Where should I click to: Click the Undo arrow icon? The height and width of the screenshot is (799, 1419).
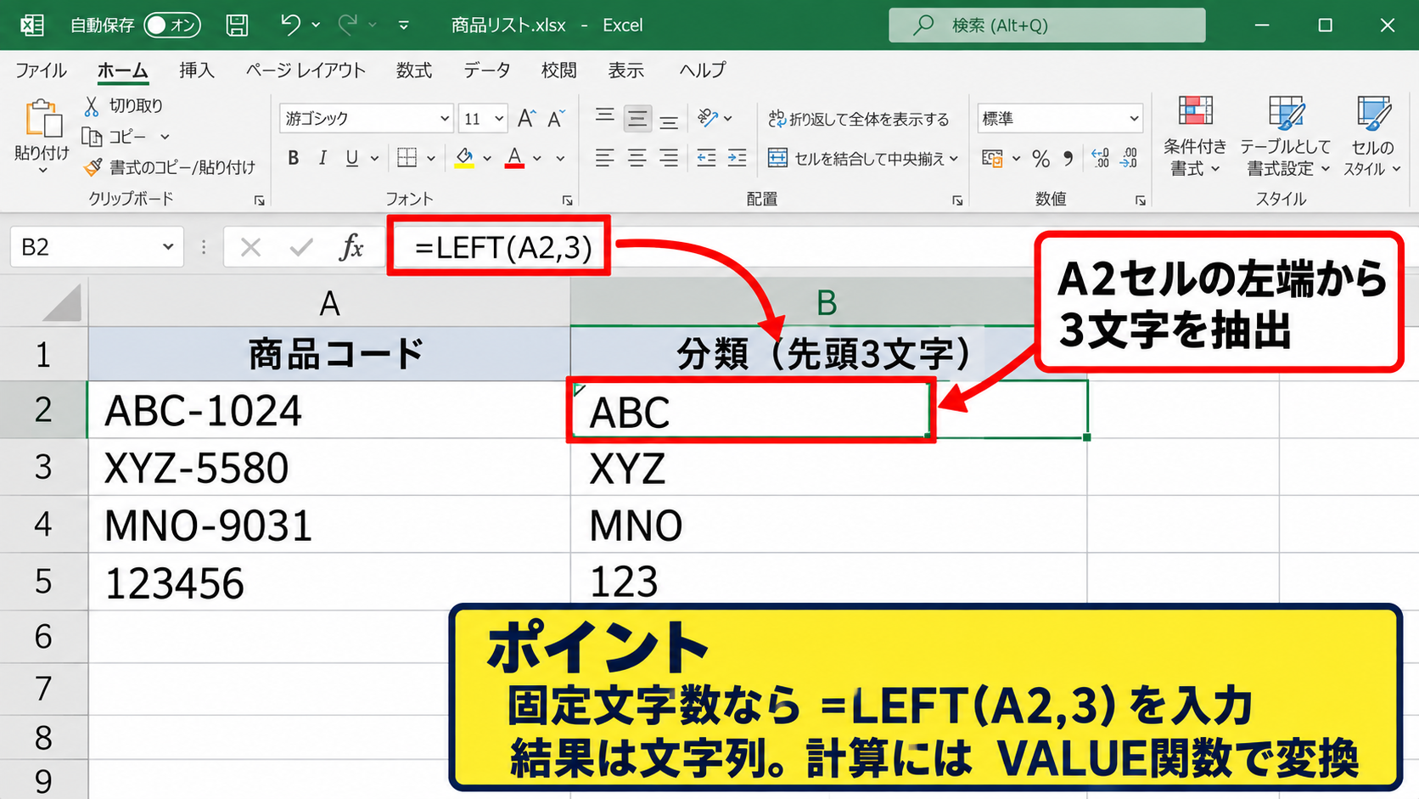[x=290, y=25]
